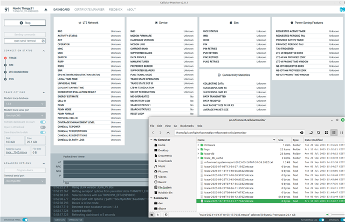Open the Terminal serial port dropdown
345x222 pixels.
pyautogui.click(x=25, y=181)
